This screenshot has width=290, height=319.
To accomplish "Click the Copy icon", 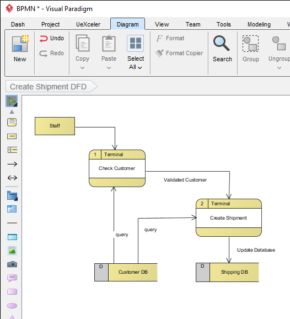I will coord(83,43).
